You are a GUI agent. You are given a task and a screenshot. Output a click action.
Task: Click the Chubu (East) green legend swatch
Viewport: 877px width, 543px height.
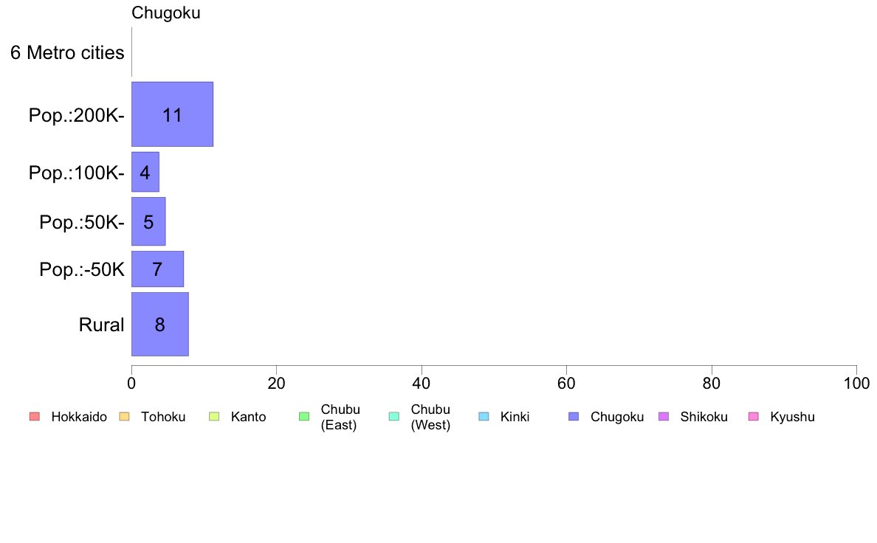(x=304, y=417)
